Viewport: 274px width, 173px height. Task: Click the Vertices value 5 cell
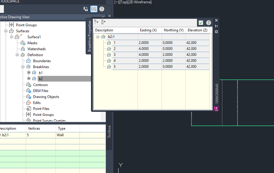41,135
